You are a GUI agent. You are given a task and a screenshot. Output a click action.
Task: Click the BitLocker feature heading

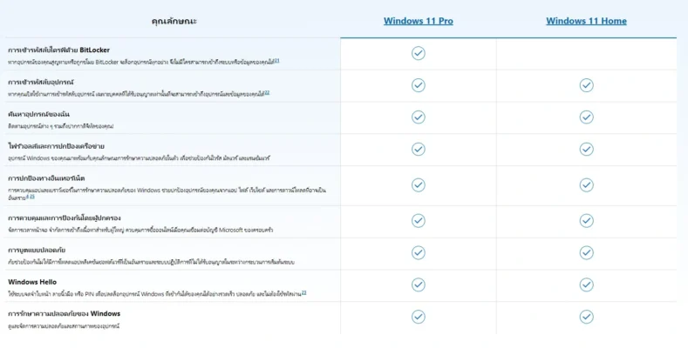pyautogui.click(x=58, y=50)
